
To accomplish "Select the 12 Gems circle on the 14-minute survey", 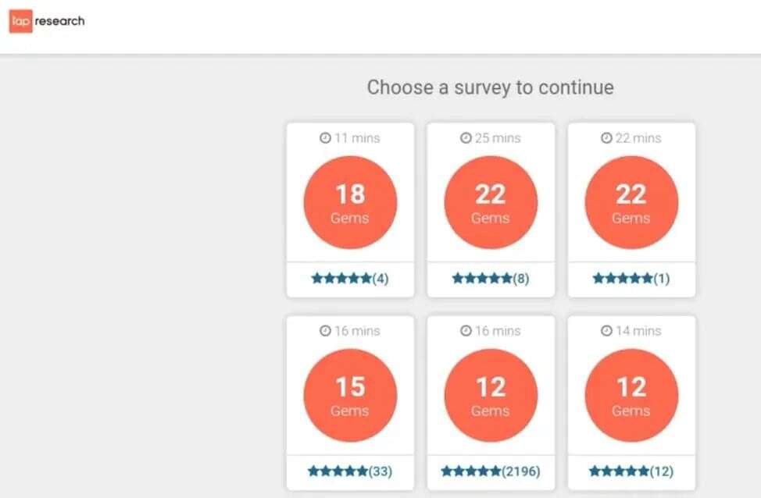I will [631, 396].
